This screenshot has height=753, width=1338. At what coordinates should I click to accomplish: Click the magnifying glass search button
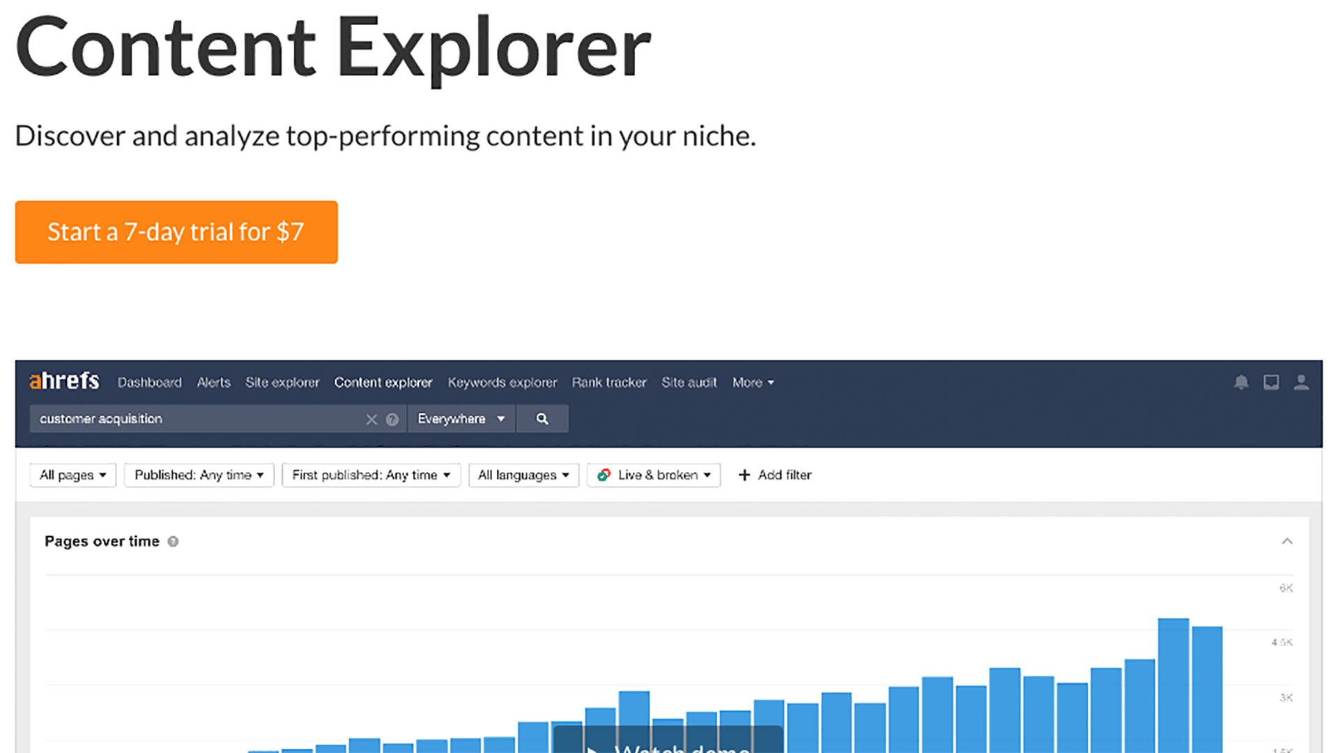[542, 418]
